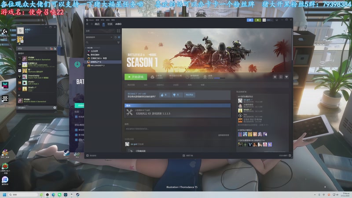This screenshot has width=352, height=198.
Task: Click the green 开始游戏 play button
Action: point(136,77)
